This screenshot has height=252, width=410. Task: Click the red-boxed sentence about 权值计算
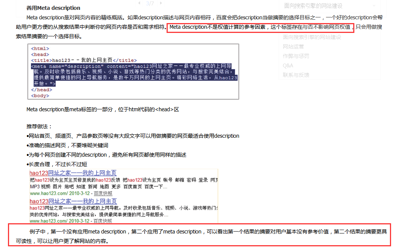[260, 27]
